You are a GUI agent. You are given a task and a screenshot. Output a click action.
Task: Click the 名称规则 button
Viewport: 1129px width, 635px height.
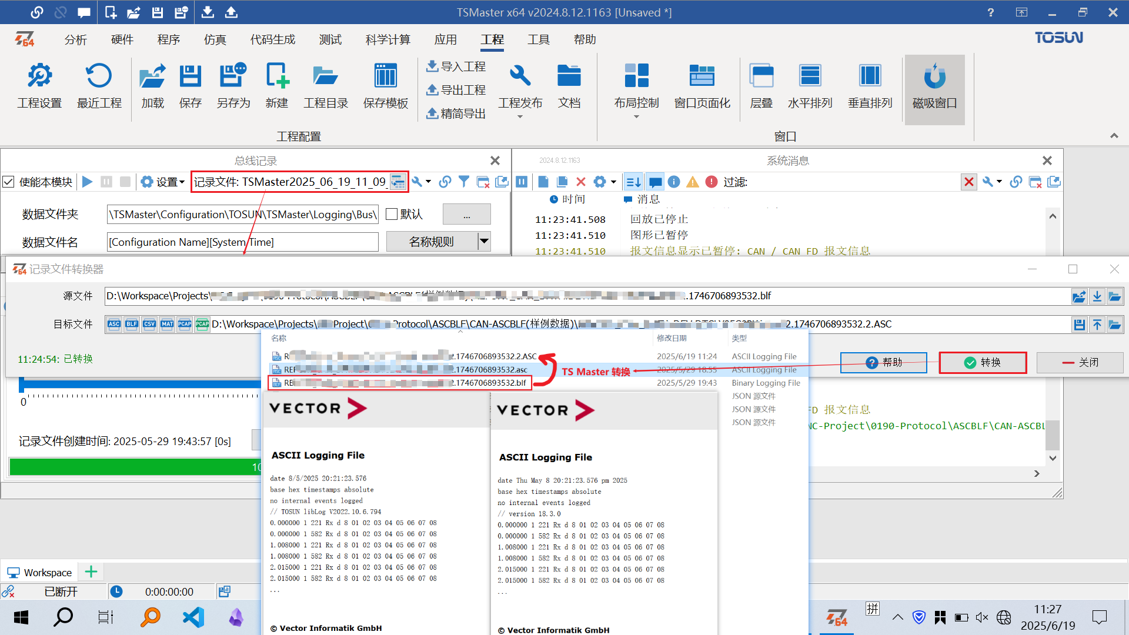click(x=432, y=241)
